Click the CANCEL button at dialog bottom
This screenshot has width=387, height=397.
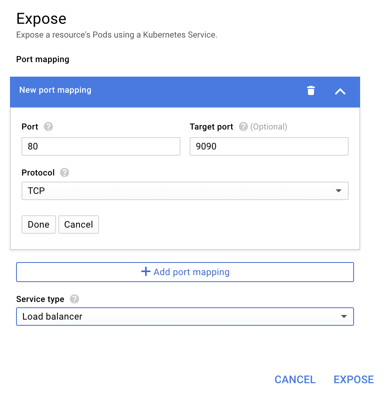295,379
